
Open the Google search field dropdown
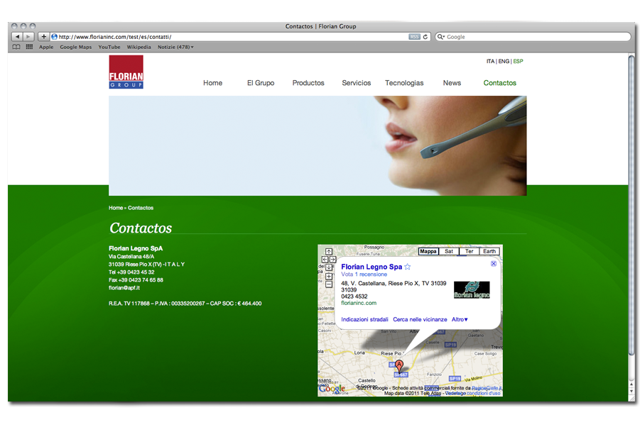(x=442, y=36)
